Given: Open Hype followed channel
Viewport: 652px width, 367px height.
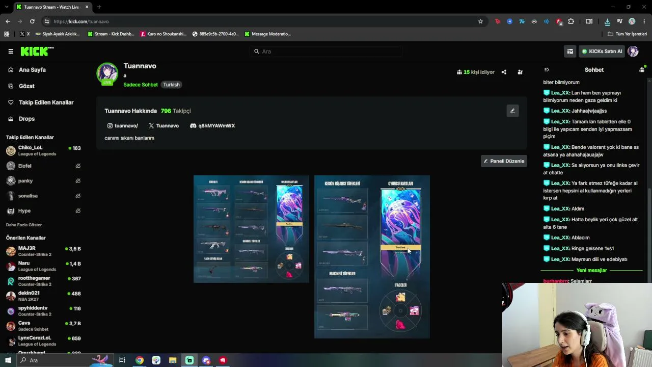Looking at the screenshot, I should (x=43, y=211).
